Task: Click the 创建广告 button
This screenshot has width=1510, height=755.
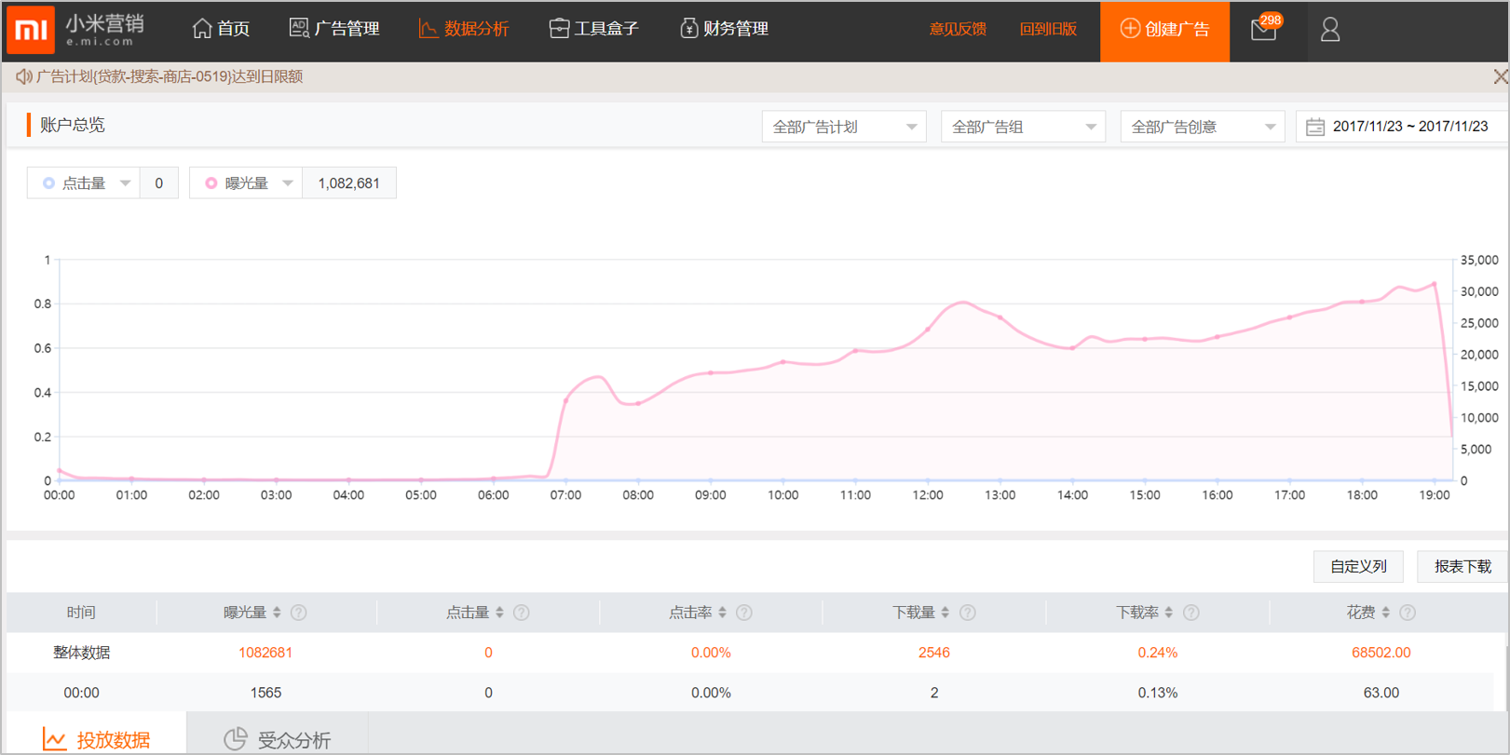Action: [x=1164, y=30]
